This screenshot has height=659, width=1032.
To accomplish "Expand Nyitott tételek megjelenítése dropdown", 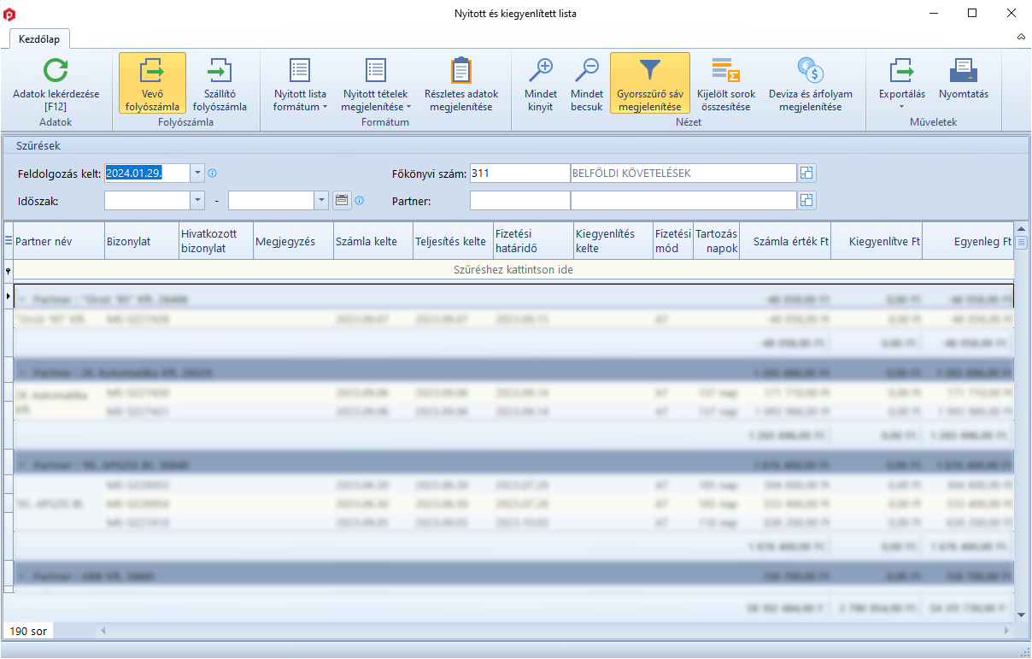I will [376, 100].
